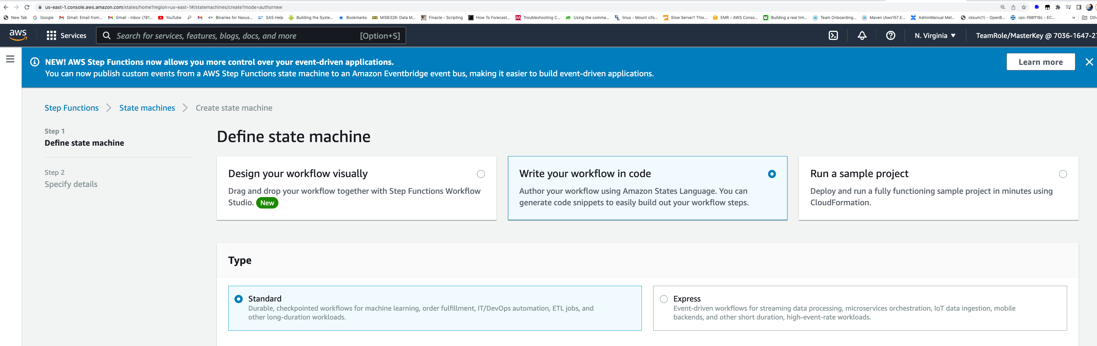
Task: Dismiss the blue announcement banner
Action: point(1089,62)
